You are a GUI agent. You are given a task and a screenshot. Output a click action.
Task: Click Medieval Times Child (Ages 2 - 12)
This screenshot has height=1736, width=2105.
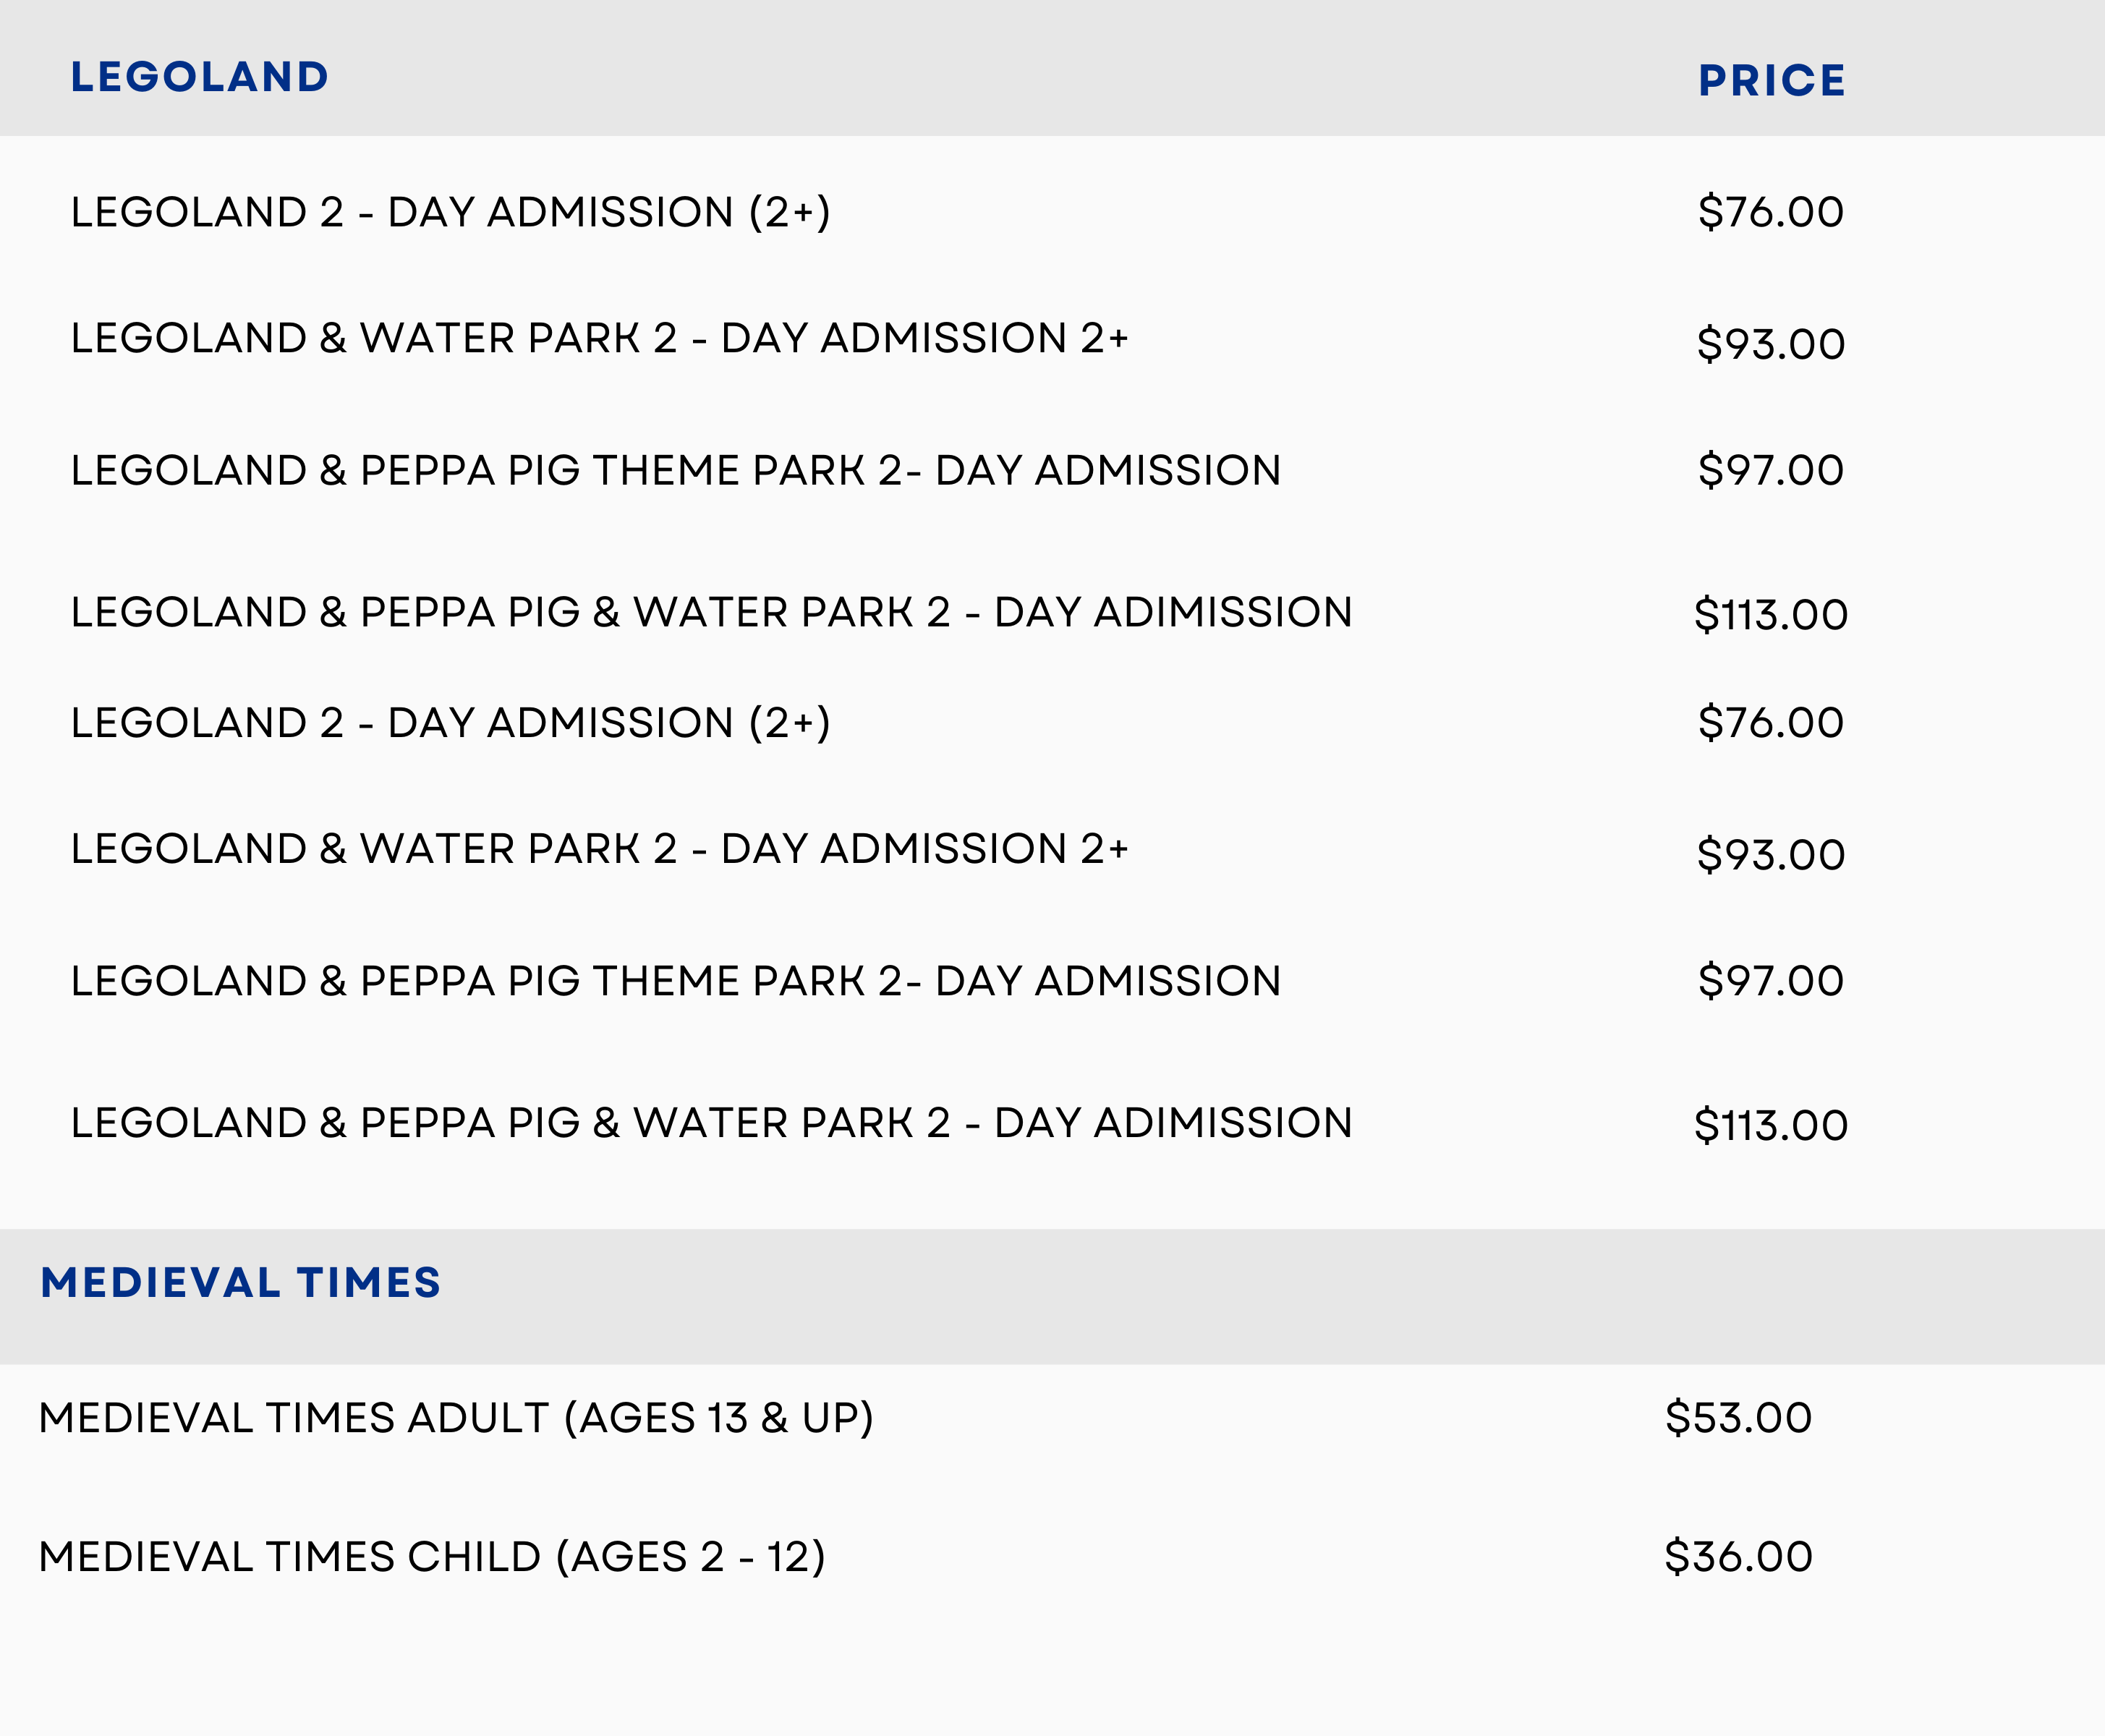coord(432,1557)
